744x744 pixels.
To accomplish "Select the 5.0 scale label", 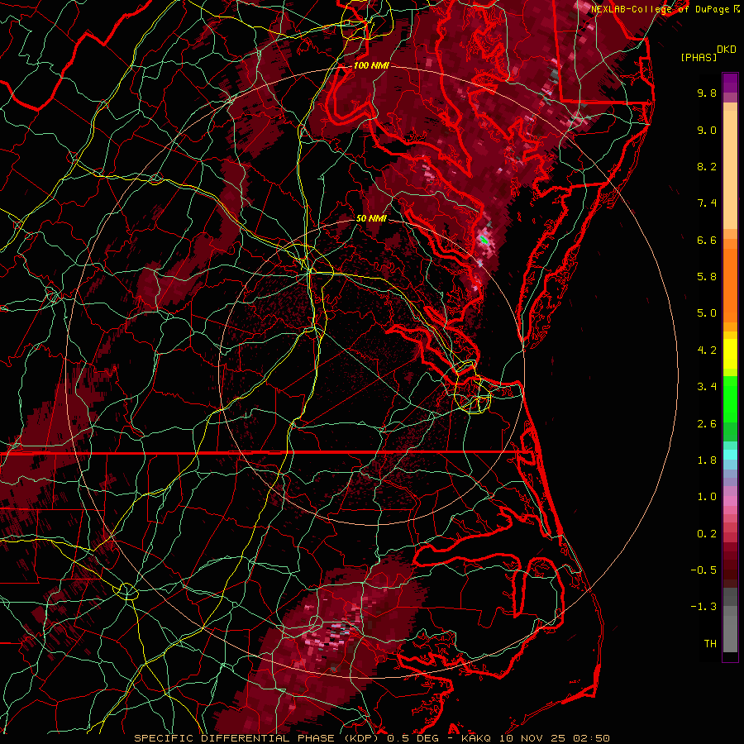I will (707, 313).
